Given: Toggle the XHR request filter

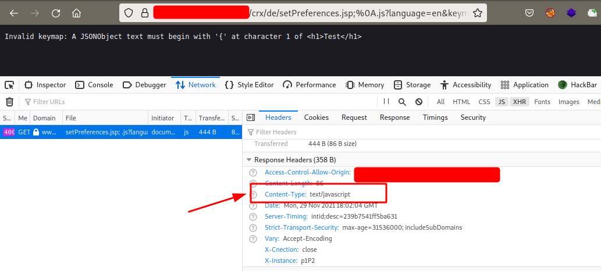Looking at the screenshot, I should (x=520, y=102).
